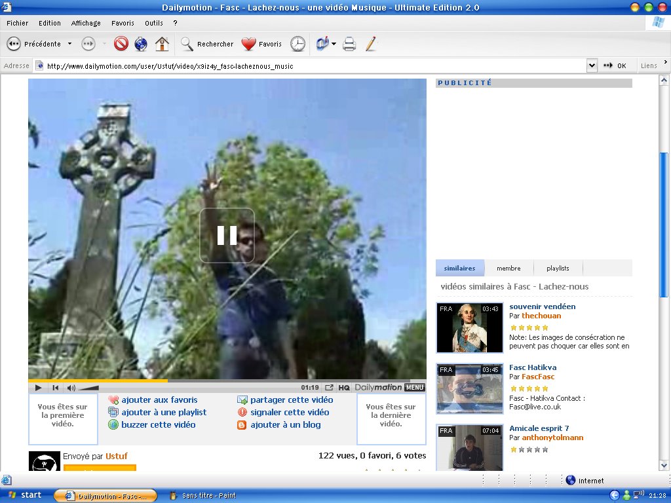This screenshot has height=503, width=671.
Task: Click the mail icon in toolbar
Action: tap(322, 44)
